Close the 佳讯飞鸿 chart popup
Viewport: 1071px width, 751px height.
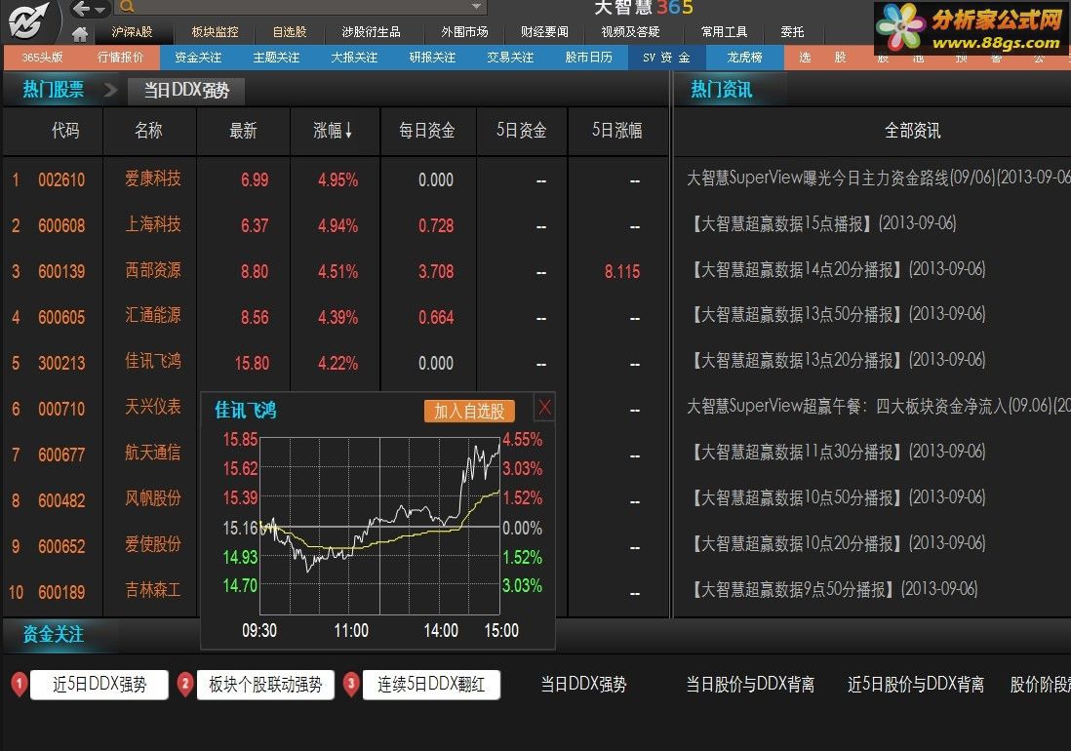tap(544, 409)
